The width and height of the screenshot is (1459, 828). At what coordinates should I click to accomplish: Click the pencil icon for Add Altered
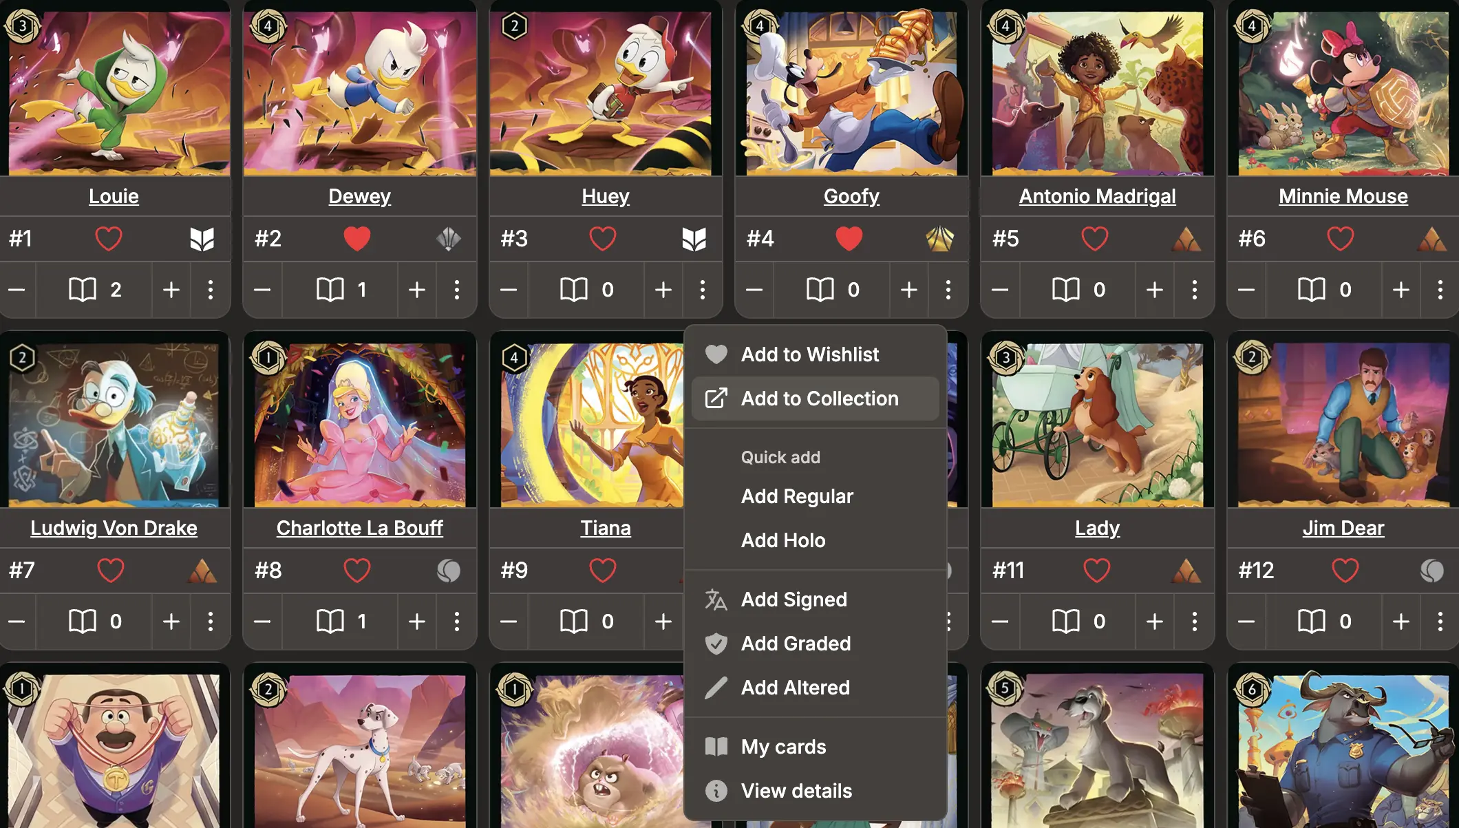716,688
